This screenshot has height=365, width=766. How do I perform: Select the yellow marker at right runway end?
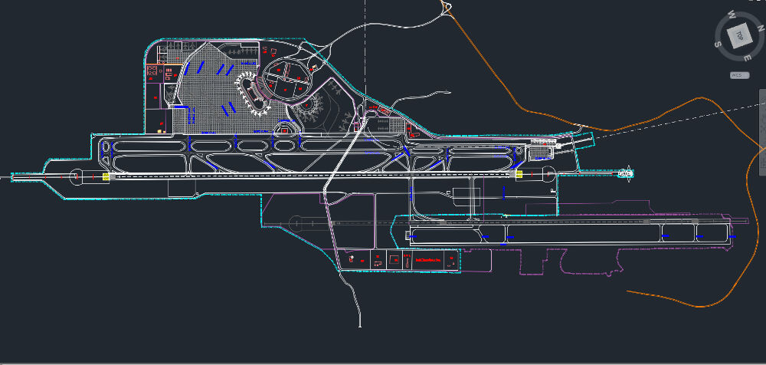519,174
